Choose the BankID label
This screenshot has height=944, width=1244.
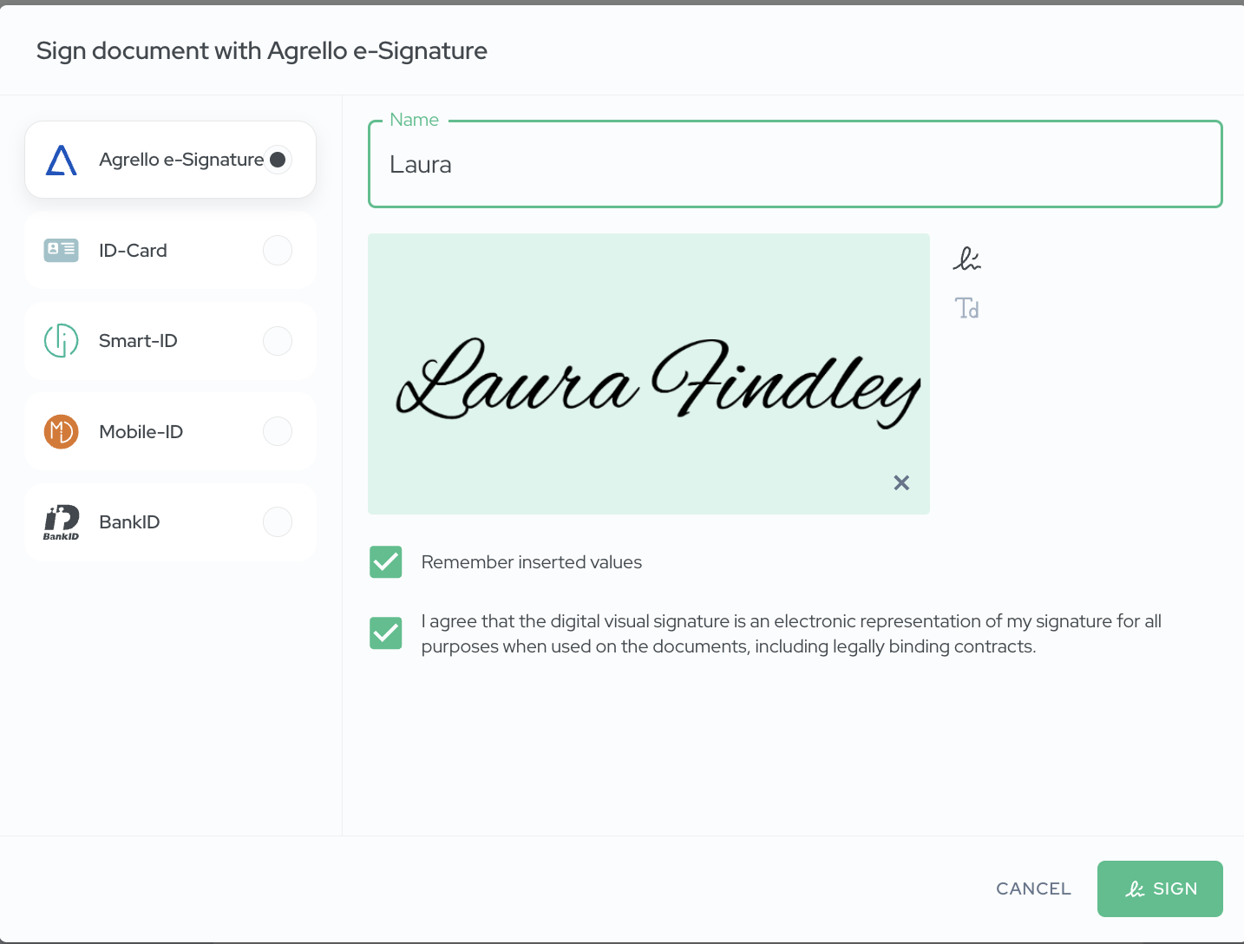(129, 522)
